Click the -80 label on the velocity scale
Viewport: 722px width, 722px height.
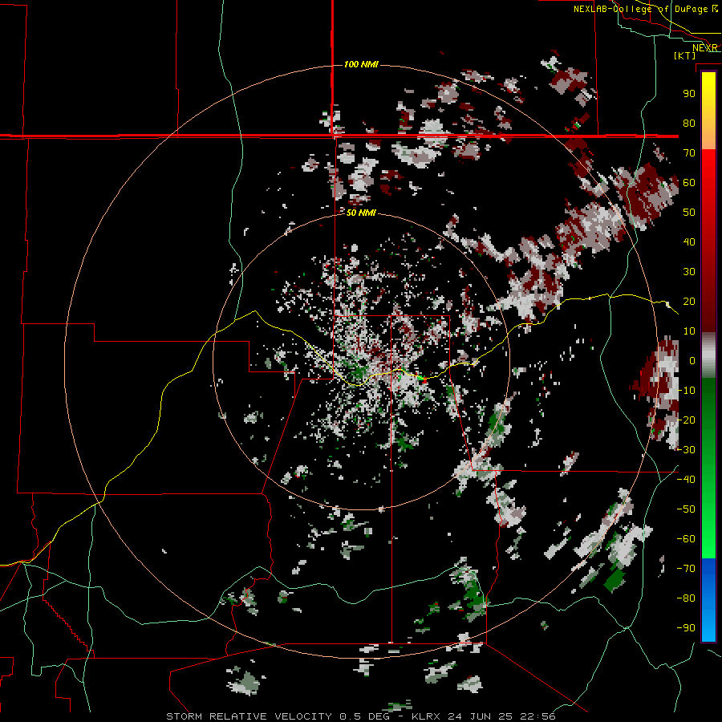click(686, 598)
